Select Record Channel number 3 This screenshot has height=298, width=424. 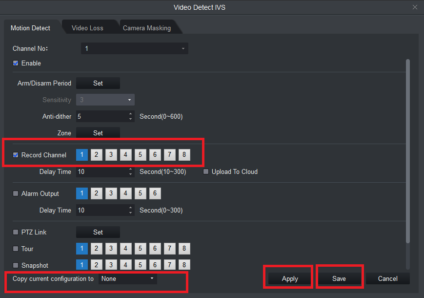(x=111, y=155)
